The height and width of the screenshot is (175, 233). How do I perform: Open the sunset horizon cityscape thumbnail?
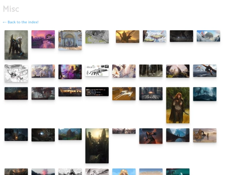[x=70, y=92]
